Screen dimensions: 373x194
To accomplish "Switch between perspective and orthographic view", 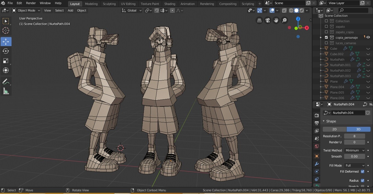I will [x=259, y=20].
